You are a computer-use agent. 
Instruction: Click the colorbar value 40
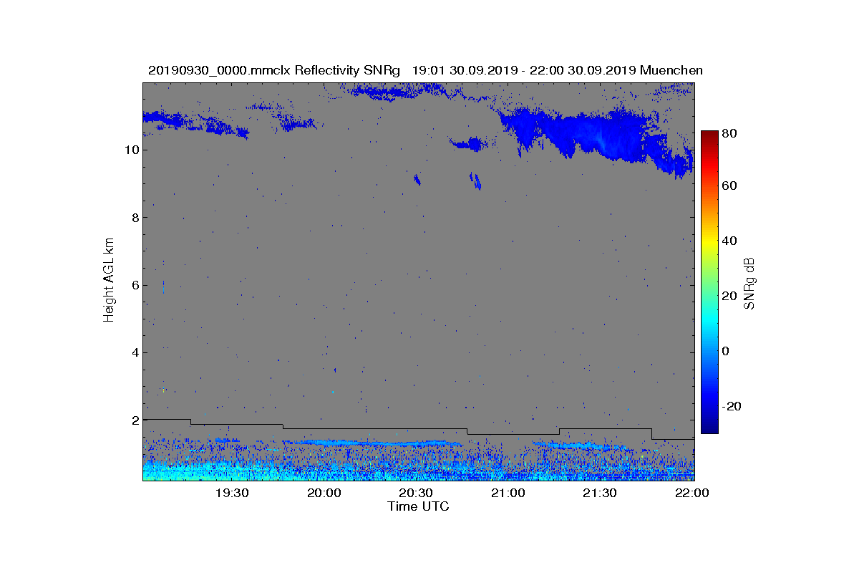(730, 241)
